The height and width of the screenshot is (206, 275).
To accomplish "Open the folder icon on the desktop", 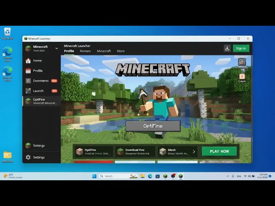I will click(x=7, y=157).
